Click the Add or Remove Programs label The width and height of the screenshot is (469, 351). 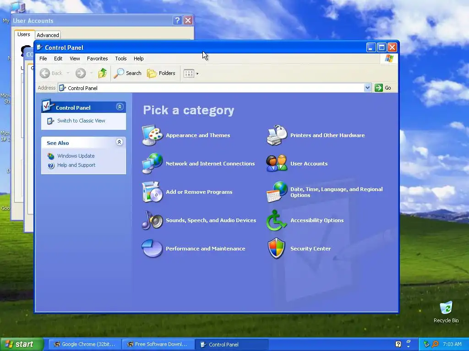[x=199, y=192]
